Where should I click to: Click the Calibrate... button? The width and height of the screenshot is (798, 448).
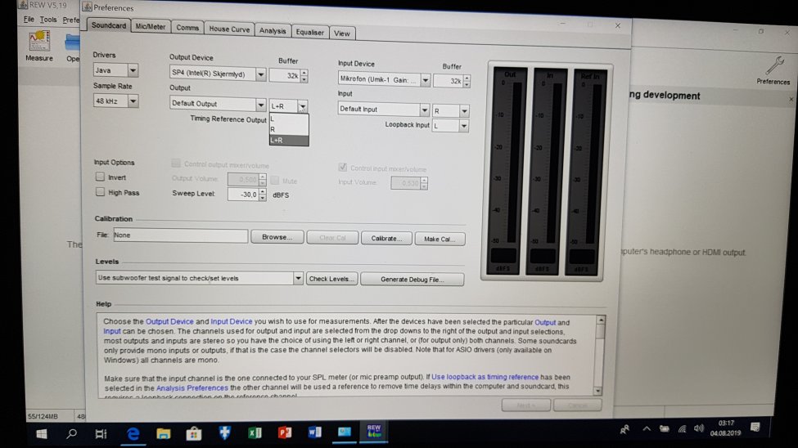(x=386, y=238)
